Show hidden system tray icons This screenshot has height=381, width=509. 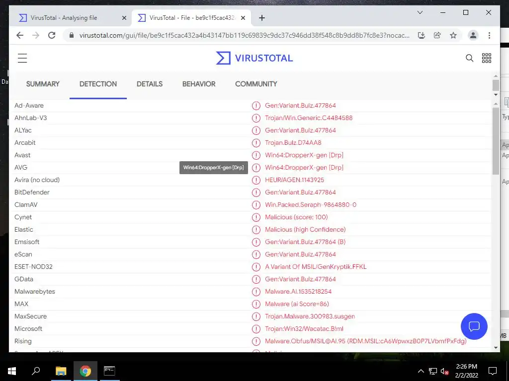coord(421,371)
